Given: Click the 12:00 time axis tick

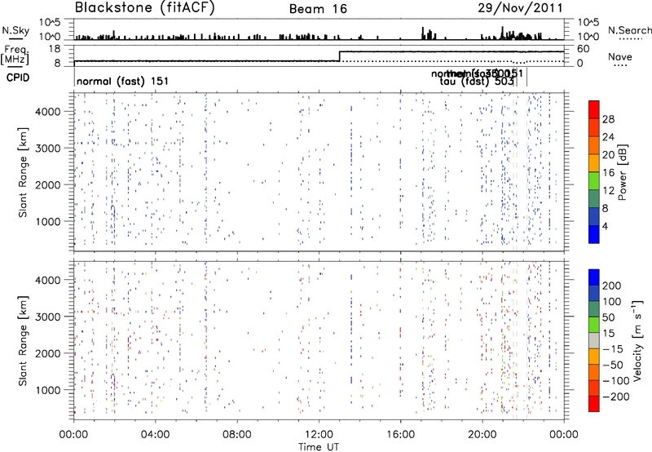Looking at the screenshot, I should pyautogui.click(x=319, y=435).
